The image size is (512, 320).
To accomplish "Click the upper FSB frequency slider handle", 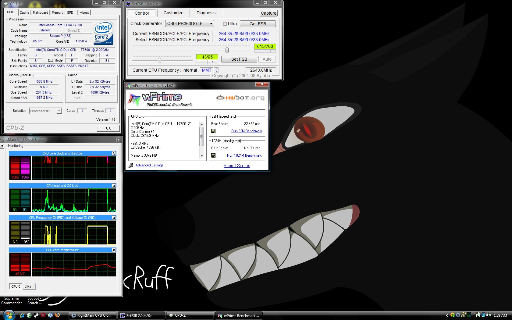I will [227, 50].
